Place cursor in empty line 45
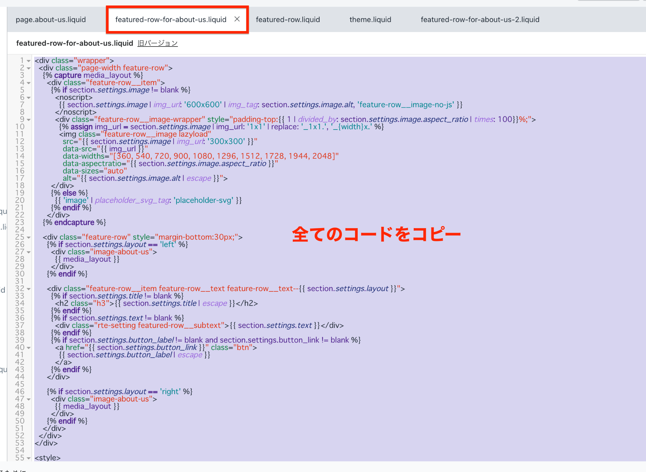646x472 pixels. (129, 384)
